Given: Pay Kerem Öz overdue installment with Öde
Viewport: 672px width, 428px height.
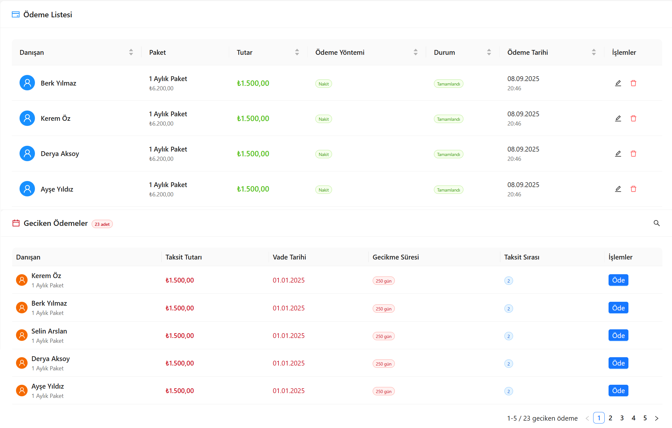Looking at the screenshot, I should (618, 280).
